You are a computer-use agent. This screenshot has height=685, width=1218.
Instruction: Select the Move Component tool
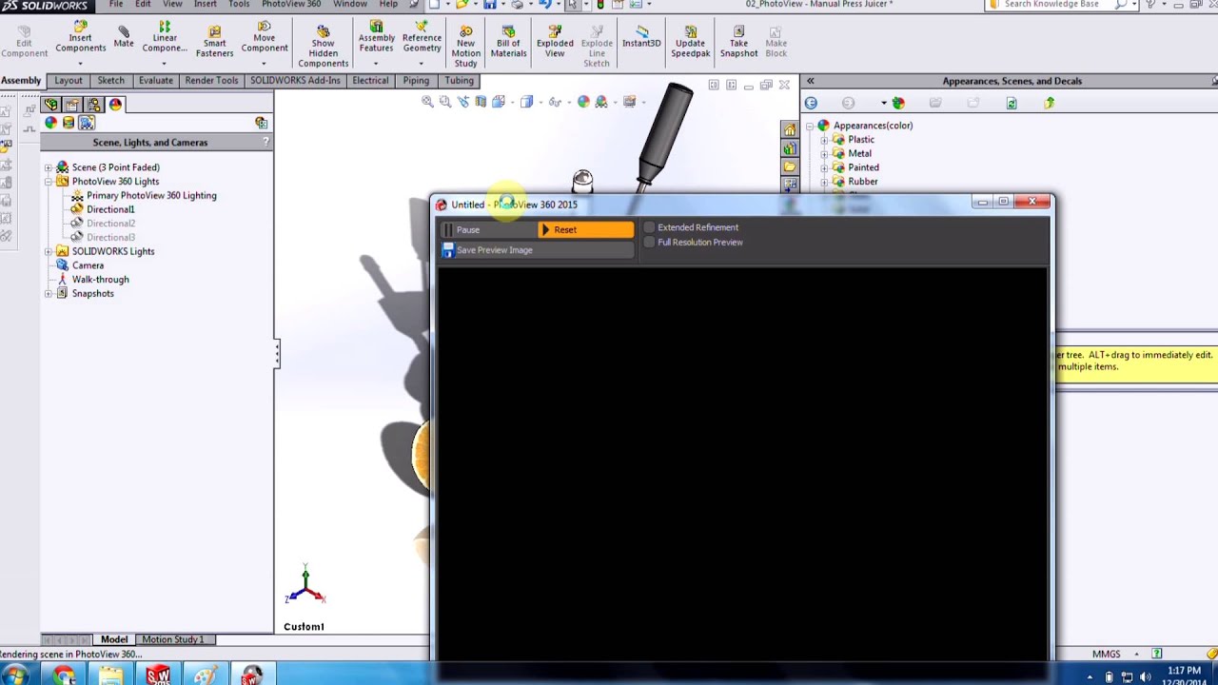pos(265,38)
